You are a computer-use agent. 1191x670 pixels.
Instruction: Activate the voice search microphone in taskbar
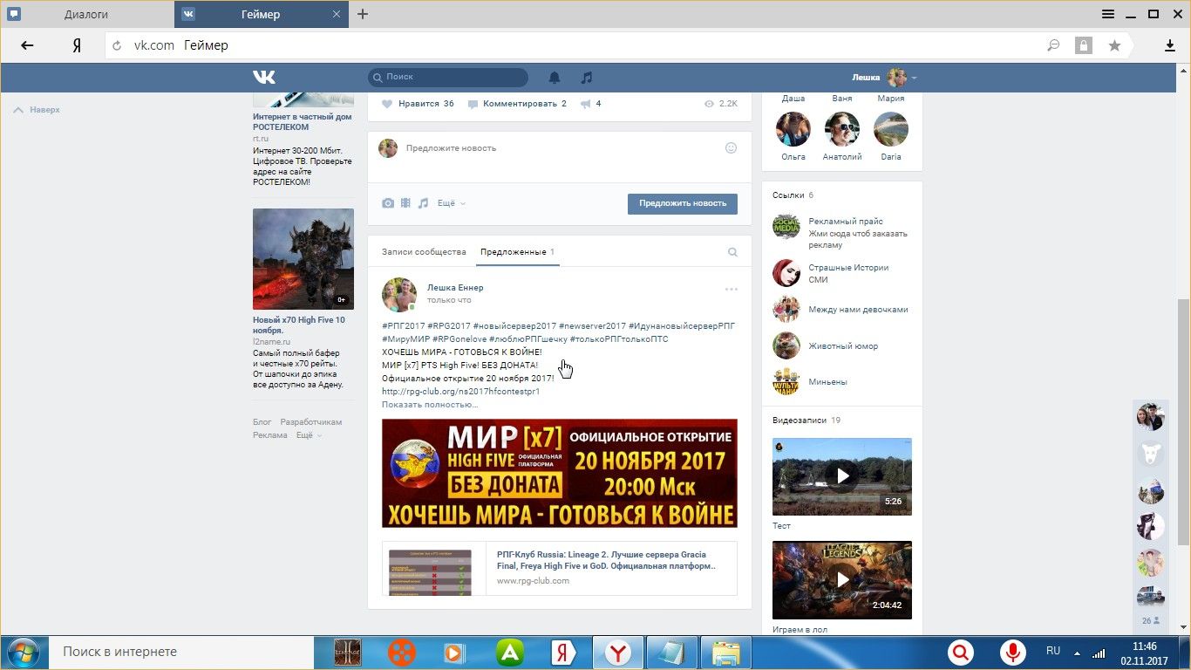pyautogui.click(x=1012, y=653)
